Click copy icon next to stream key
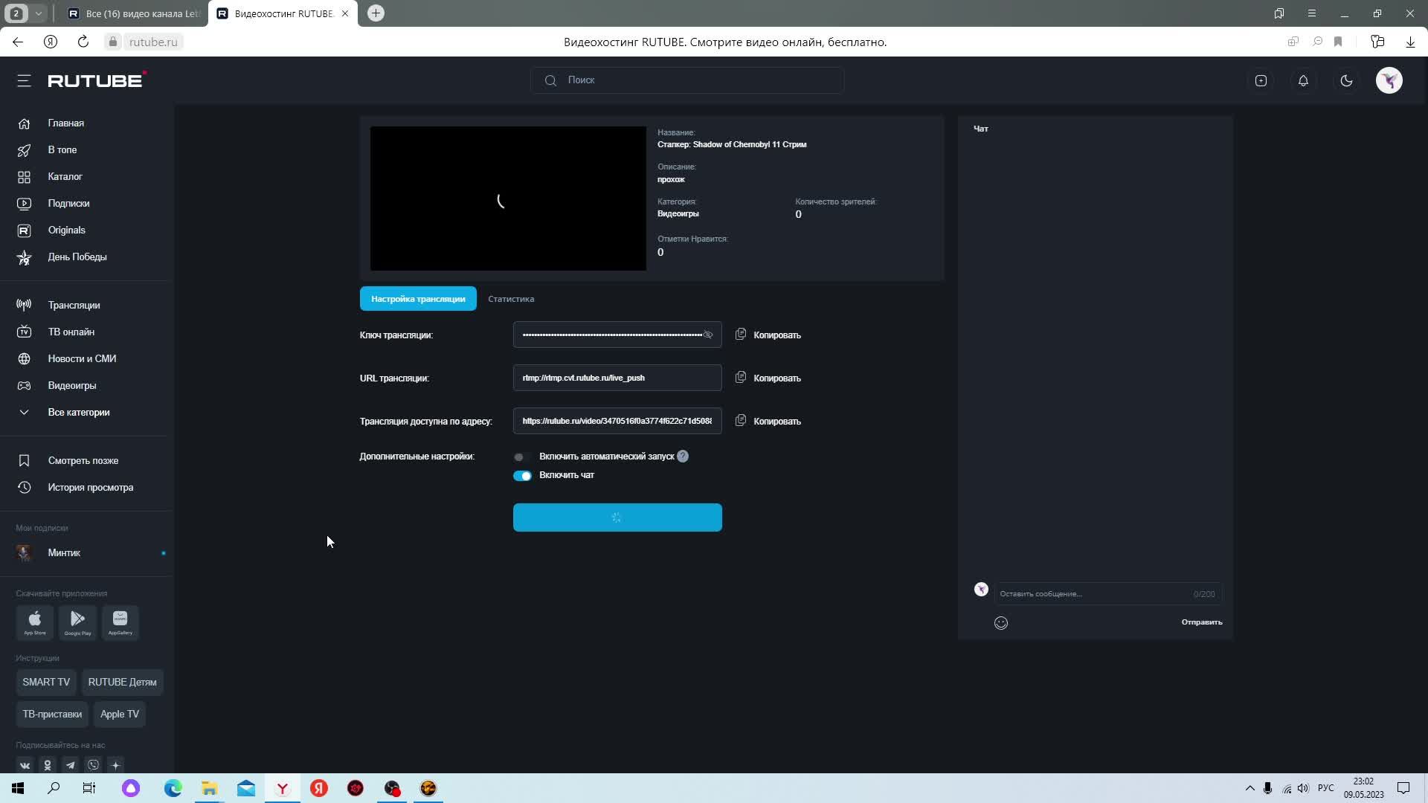1428x803 pixels. click(740, 335)
